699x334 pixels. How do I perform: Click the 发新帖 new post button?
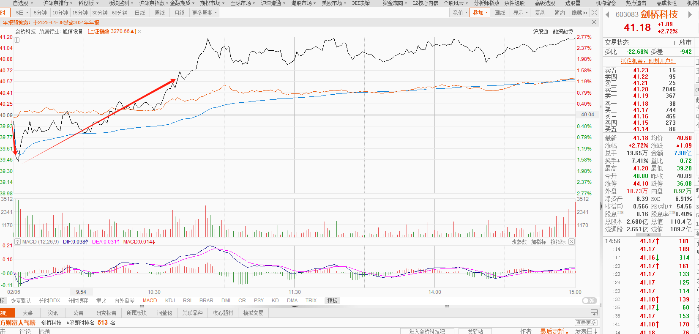[475, 331]
